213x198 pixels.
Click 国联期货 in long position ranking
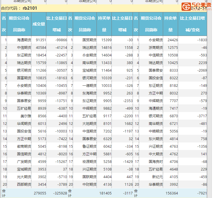coord(89,177)
